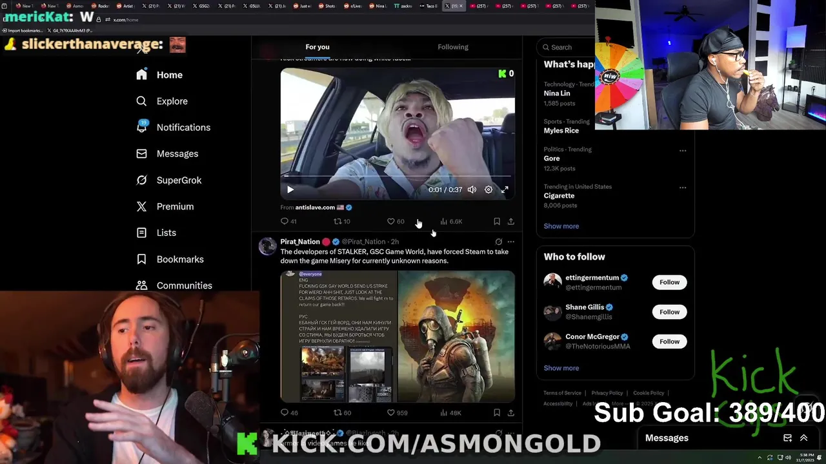Compose a new message in Messages drawer
The width and height of the screenshot is (826, 464).
(x=787, y=438)
